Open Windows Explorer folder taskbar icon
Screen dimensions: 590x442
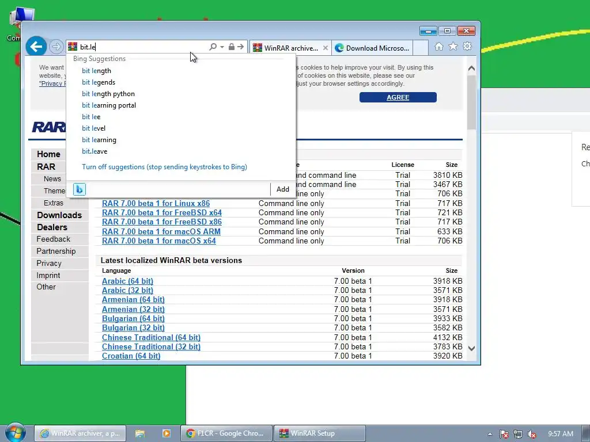tap(140, 433)
